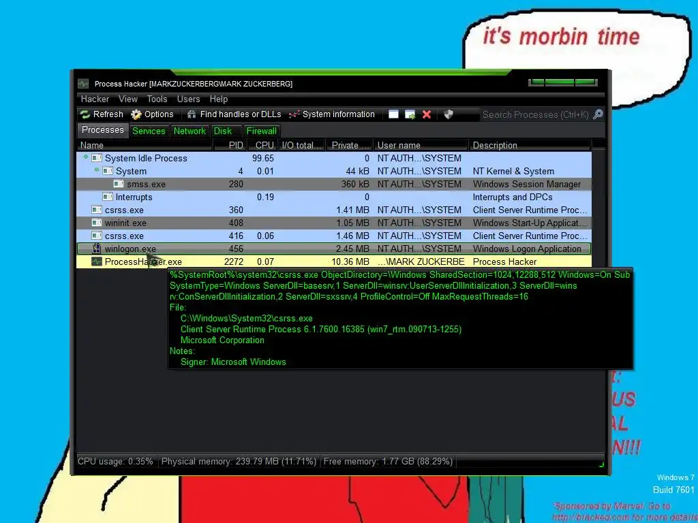698x523 pixels.
Task: Click icon of csrss.exe PID 360
Action: pyautogui.click(x=97, y=210)
